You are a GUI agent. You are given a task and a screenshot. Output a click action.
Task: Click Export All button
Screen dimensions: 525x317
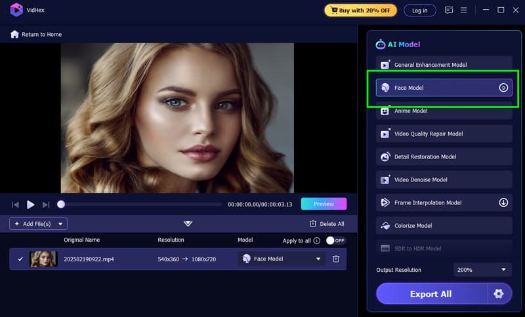coord(431,293)
